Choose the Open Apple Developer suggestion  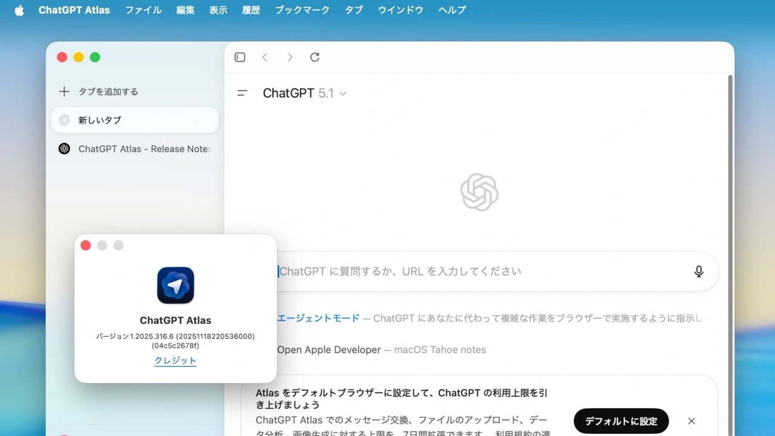click(x=329, y=349)
